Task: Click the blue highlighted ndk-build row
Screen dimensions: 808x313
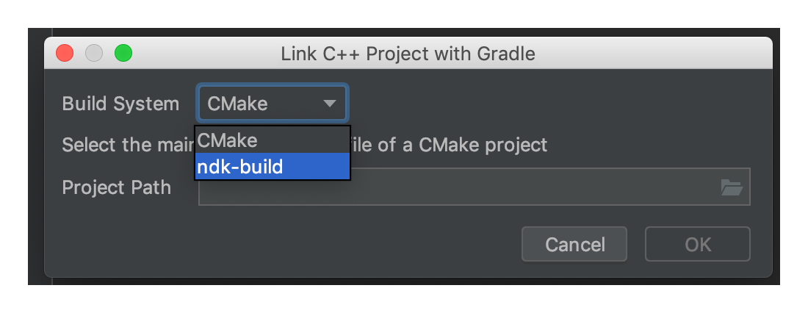Action: (x=272, y=166)
